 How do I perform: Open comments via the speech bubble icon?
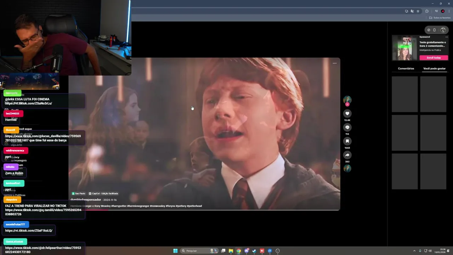click(x=347, y=127)
